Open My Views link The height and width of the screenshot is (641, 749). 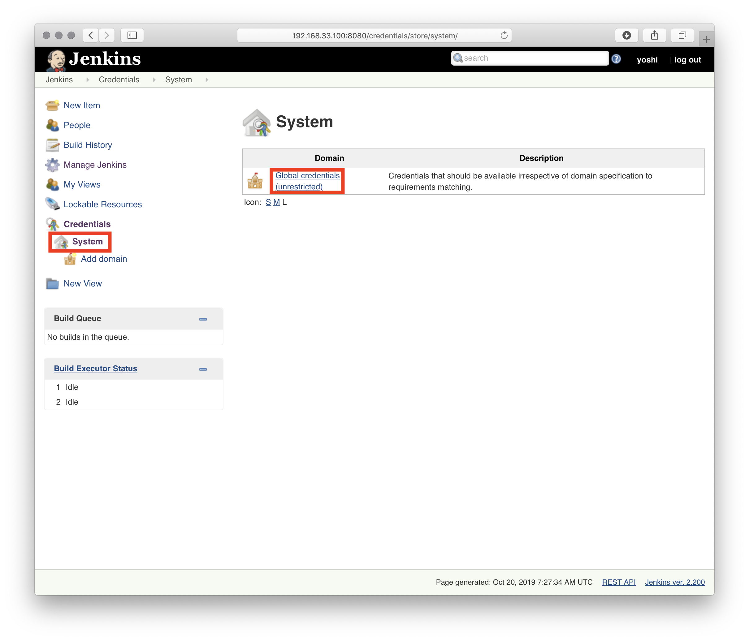(x=82, y=185)
